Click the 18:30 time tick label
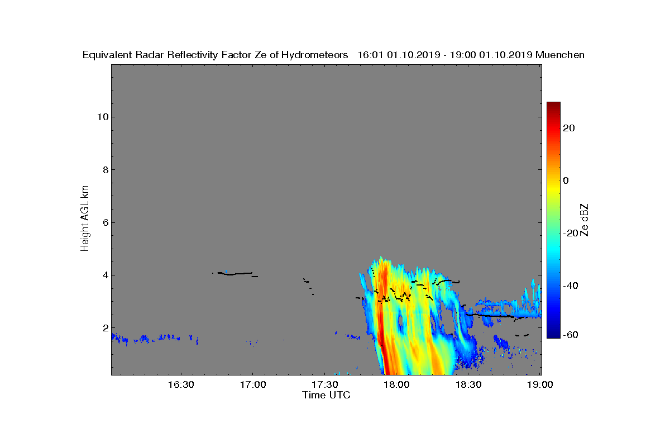Image resolution: width=670 pixels, height=447 pixels. click(x=468, y=384)
